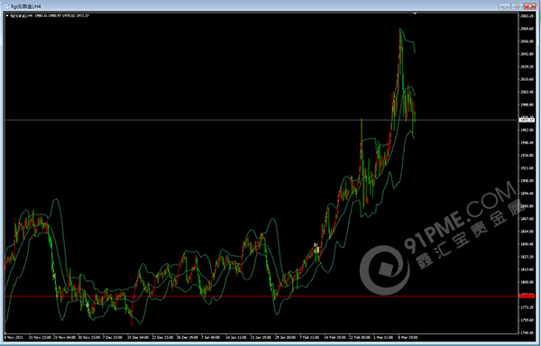Click the 1746 price at bottom of scale
The image size is (541, 346).
tap(527, 332)
